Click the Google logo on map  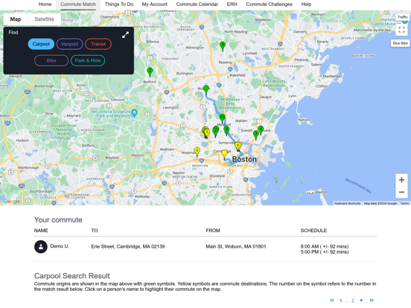coord(12,201)
